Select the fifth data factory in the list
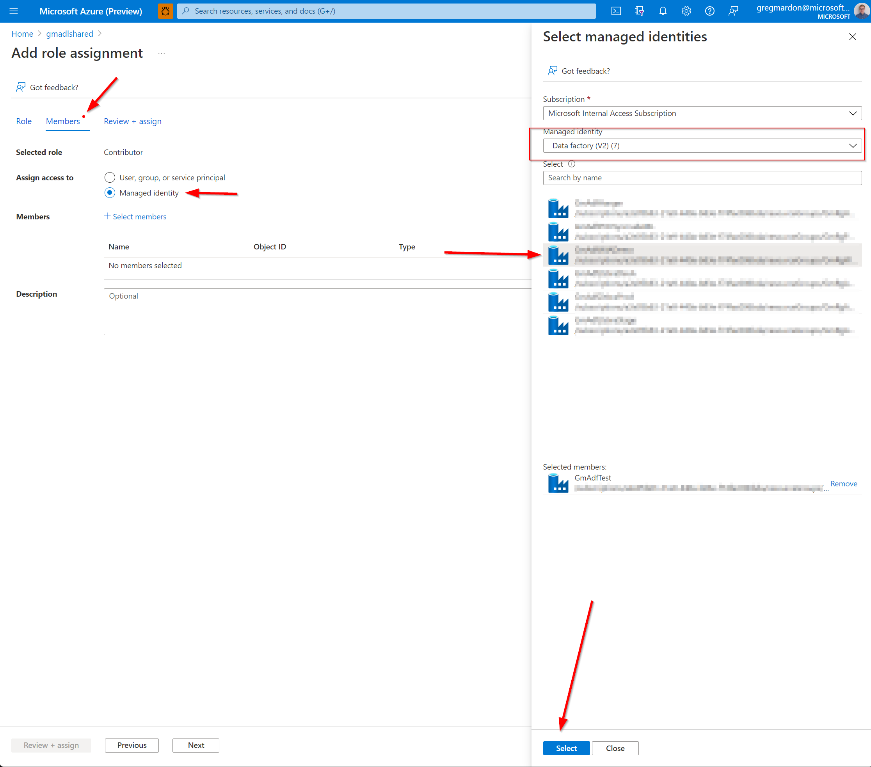The width and height of the screenshot is (871, 767). coord(702,302)
